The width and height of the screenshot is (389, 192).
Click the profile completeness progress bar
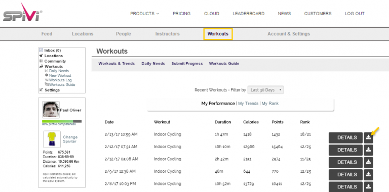point(62,121)
